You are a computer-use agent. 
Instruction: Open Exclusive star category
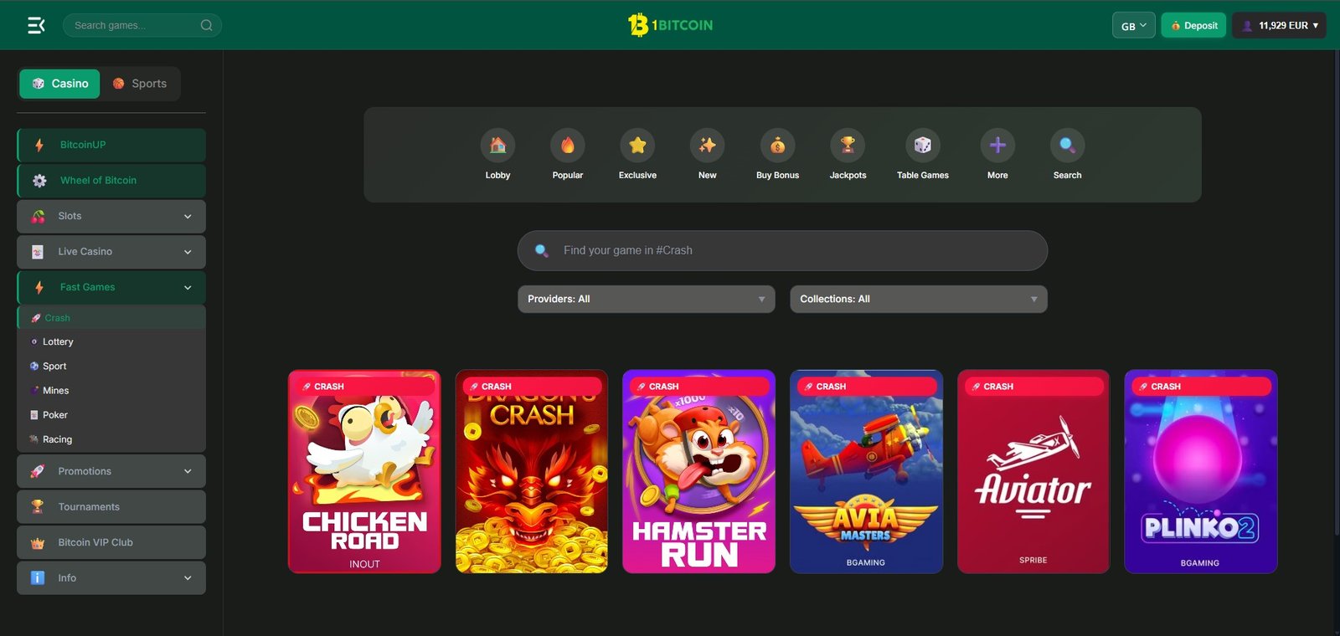637,146
